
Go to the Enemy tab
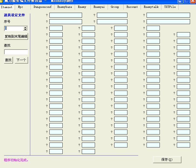click(82, 7)
